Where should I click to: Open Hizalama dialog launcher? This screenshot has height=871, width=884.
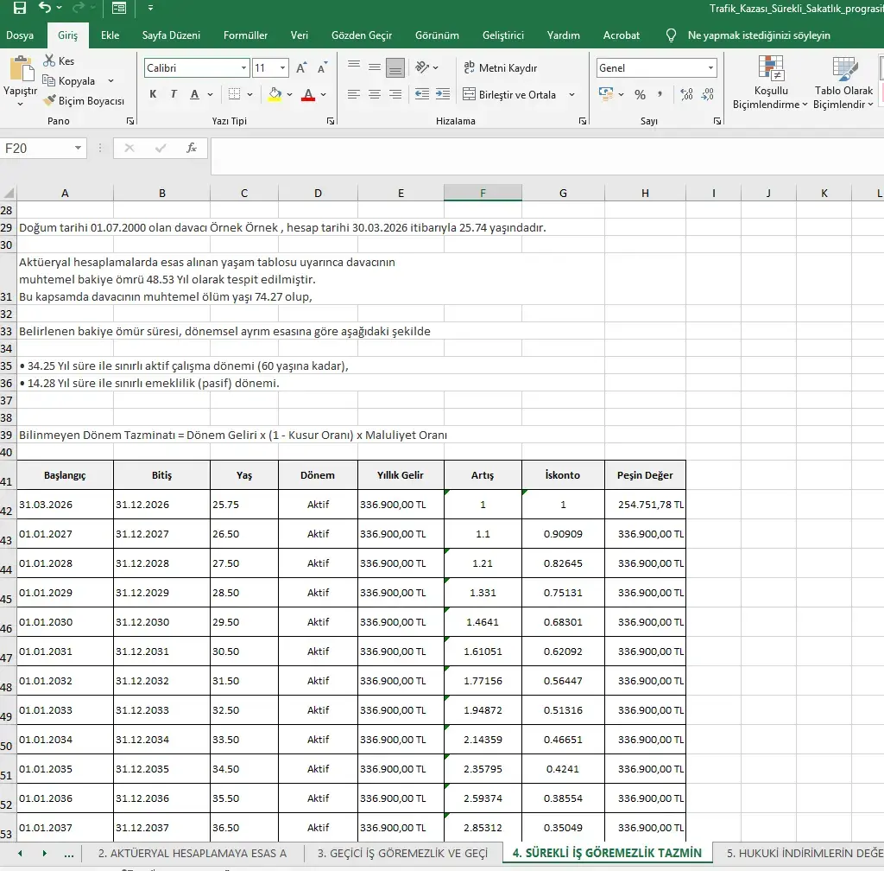(583, 121)
